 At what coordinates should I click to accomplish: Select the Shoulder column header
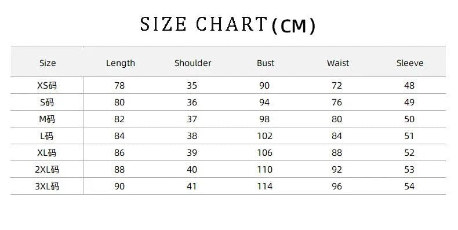pos(192,63)
